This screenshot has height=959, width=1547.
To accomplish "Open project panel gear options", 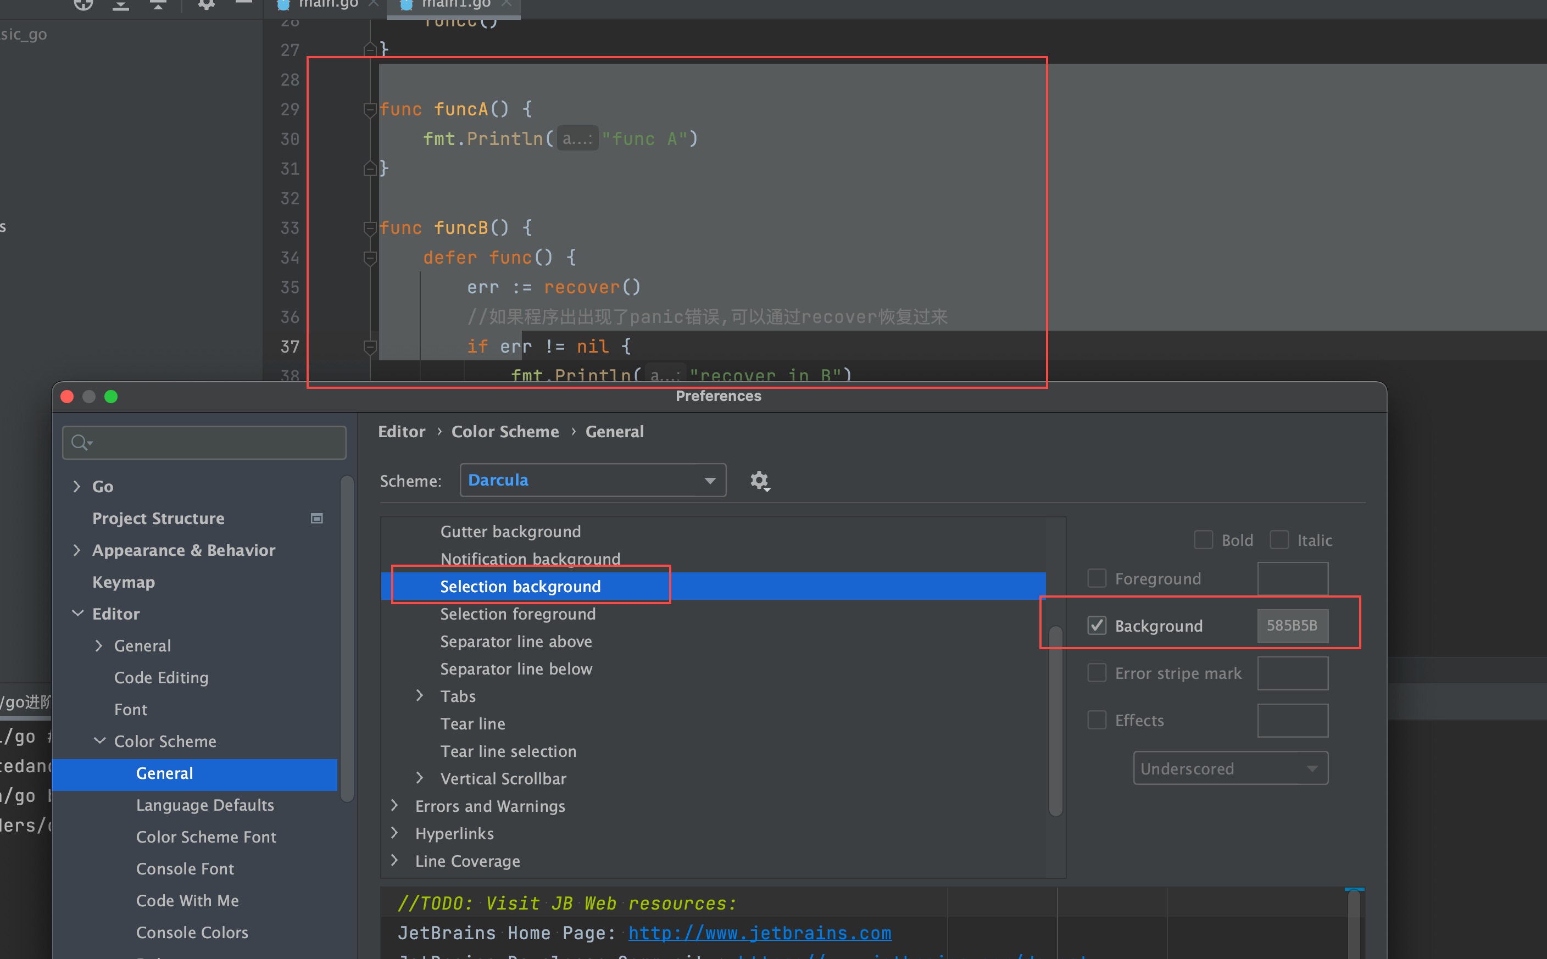I will click(206, 5).
